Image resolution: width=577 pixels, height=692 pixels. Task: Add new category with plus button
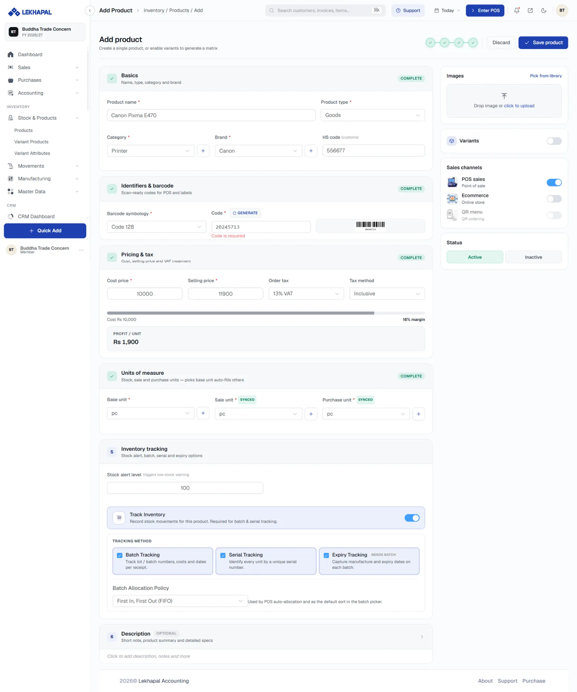coord(203,151)
